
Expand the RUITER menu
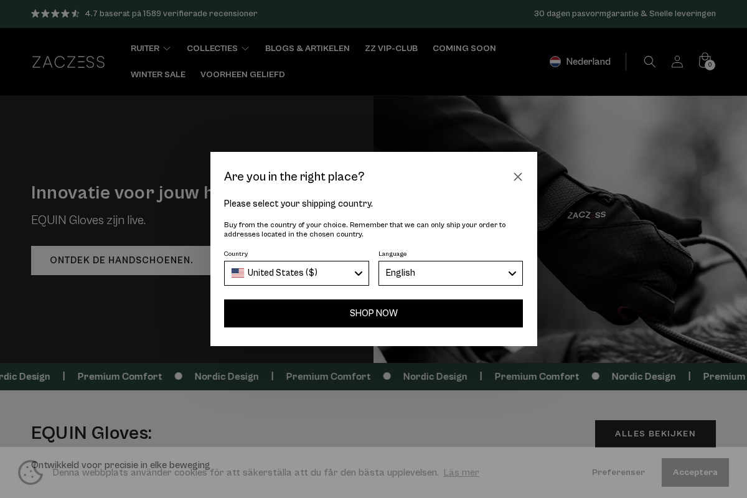point(151,48)
